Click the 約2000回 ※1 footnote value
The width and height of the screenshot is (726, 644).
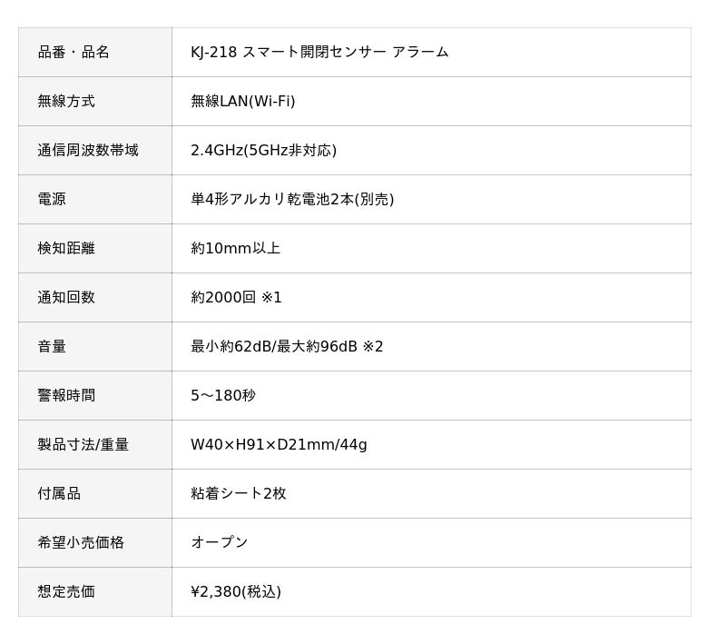tap(236, 297)
